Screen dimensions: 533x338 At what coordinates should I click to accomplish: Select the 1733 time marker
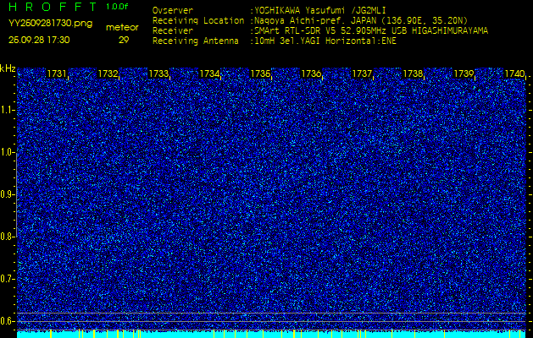(158, 74)
